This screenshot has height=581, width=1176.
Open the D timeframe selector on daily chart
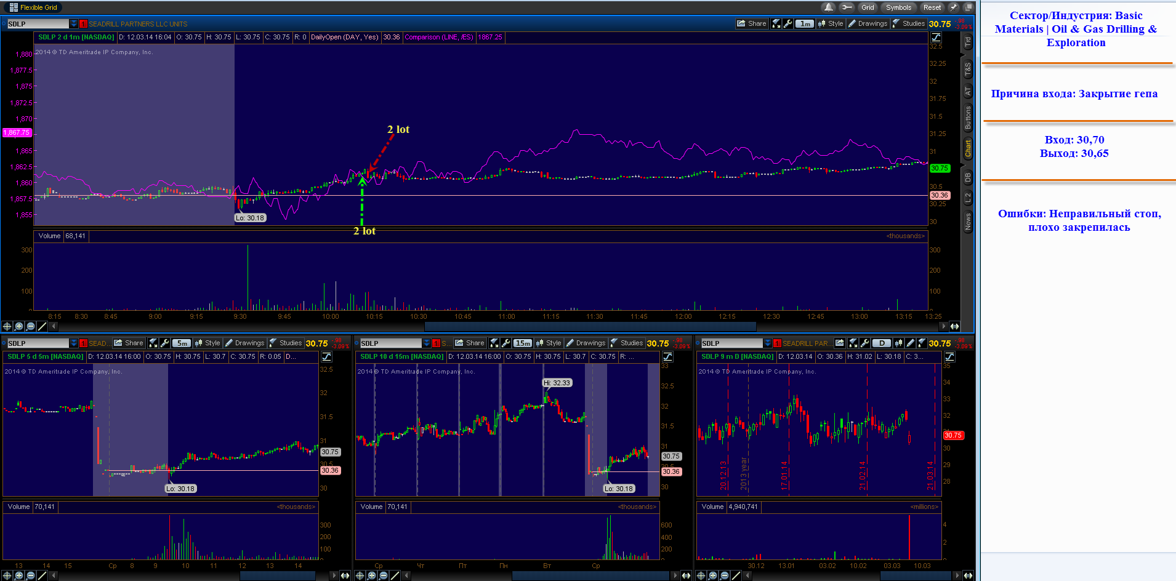click(x=882, y=343)
